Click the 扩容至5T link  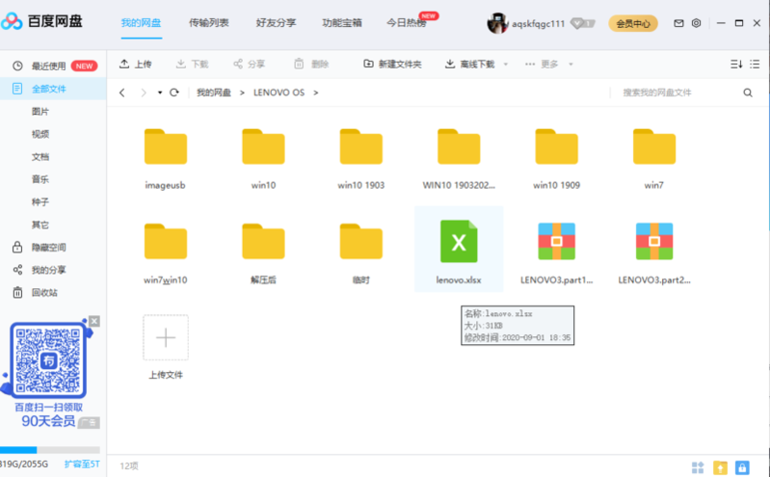point(82,464)
